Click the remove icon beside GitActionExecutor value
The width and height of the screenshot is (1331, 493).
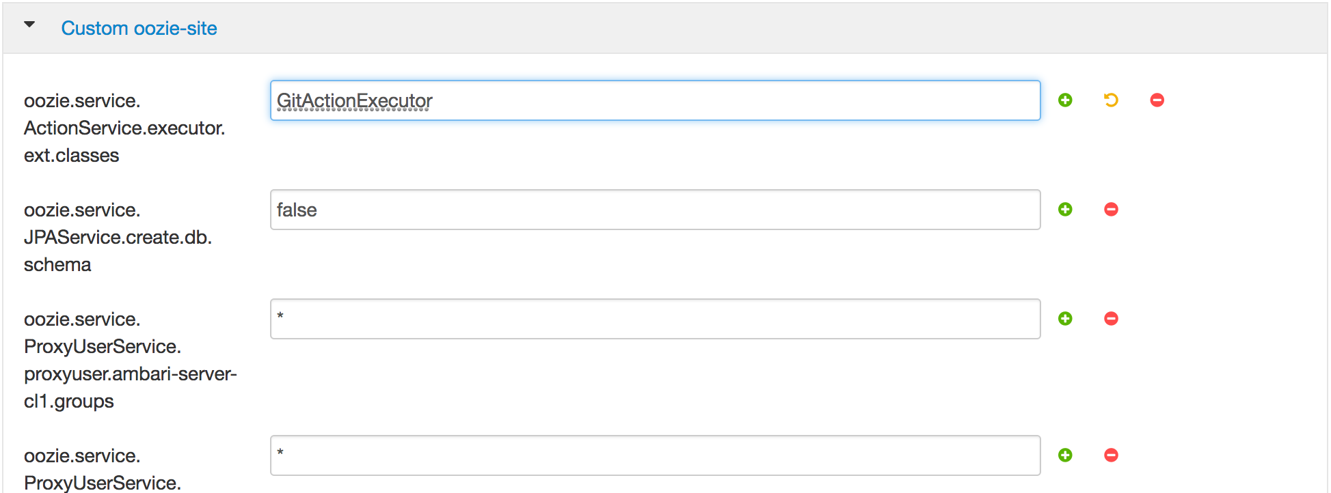point(1157,100)
